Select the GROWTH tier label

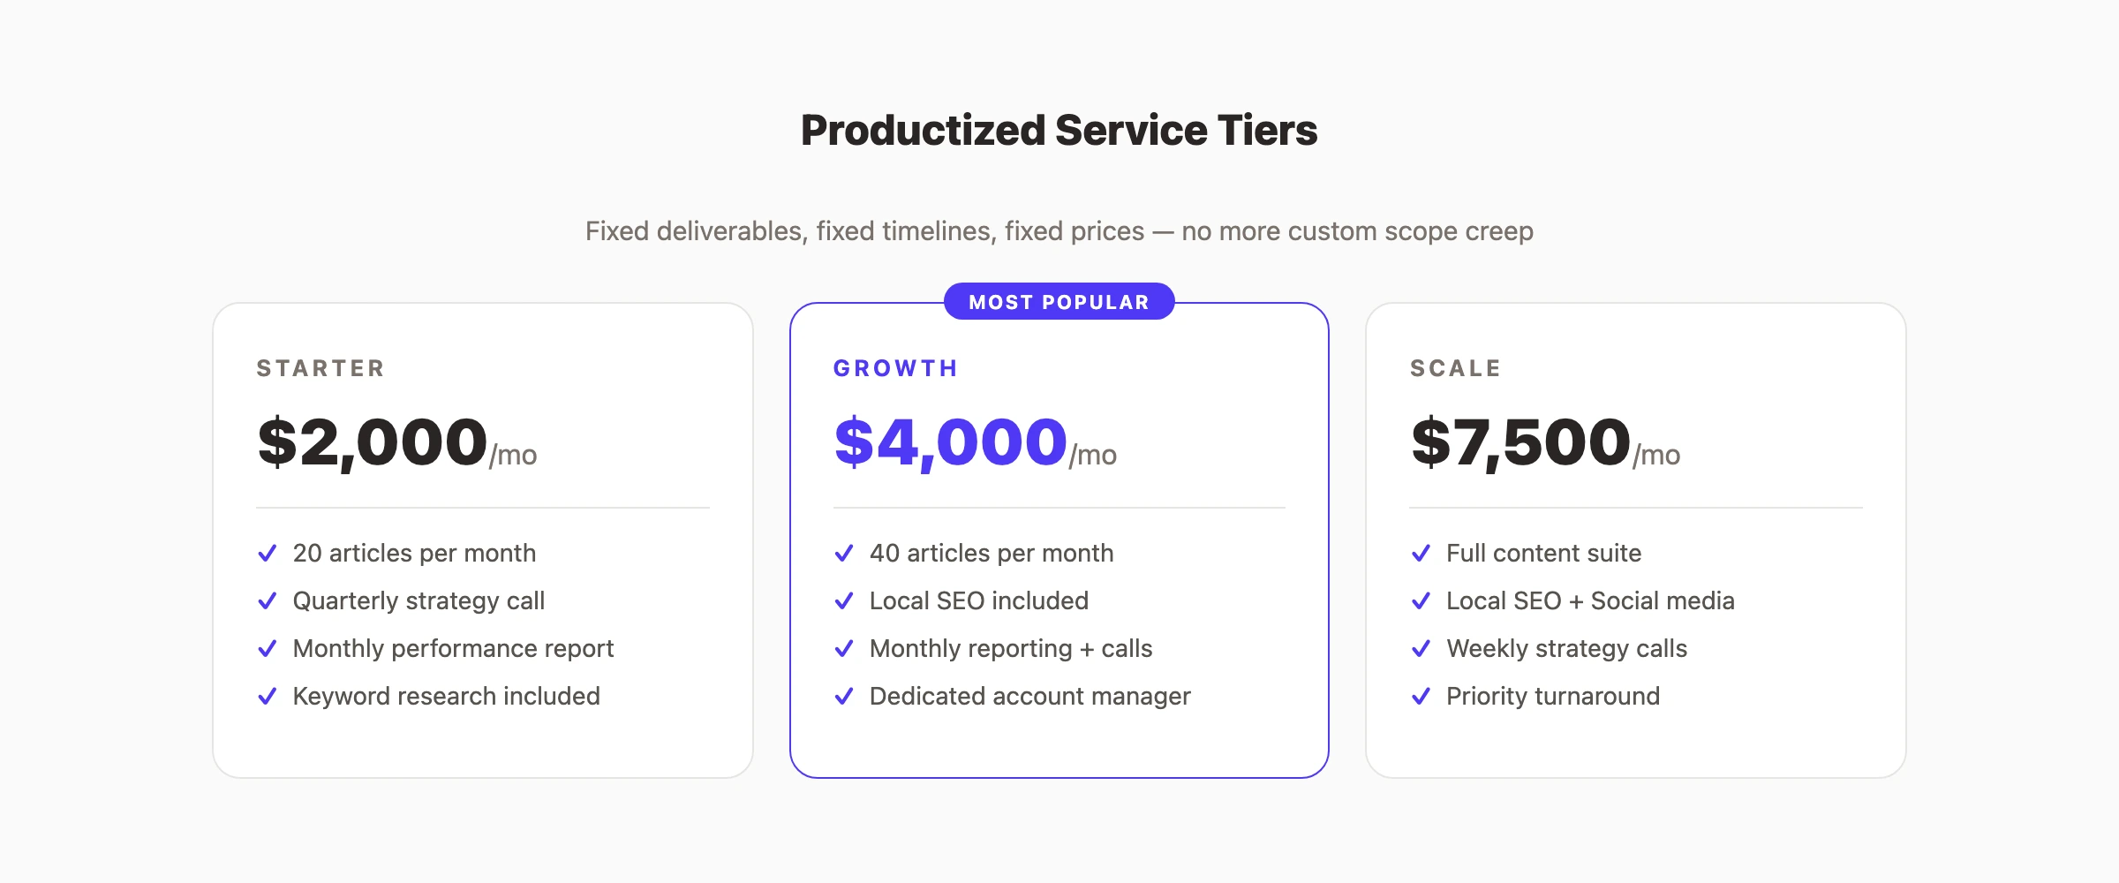click(x=895, y=367)
